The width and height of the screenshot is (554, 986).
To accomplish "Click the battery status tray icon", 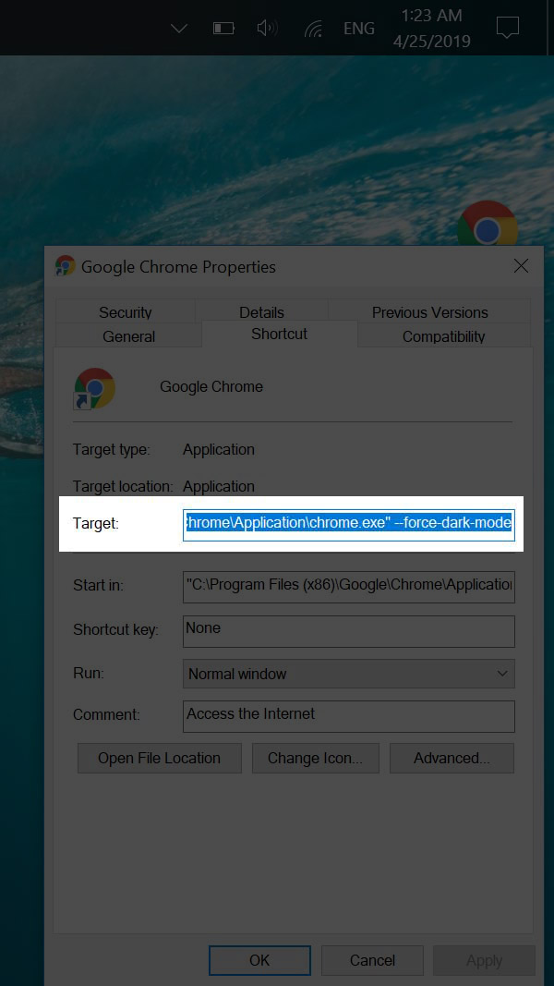I will click(x=223, y=29).
